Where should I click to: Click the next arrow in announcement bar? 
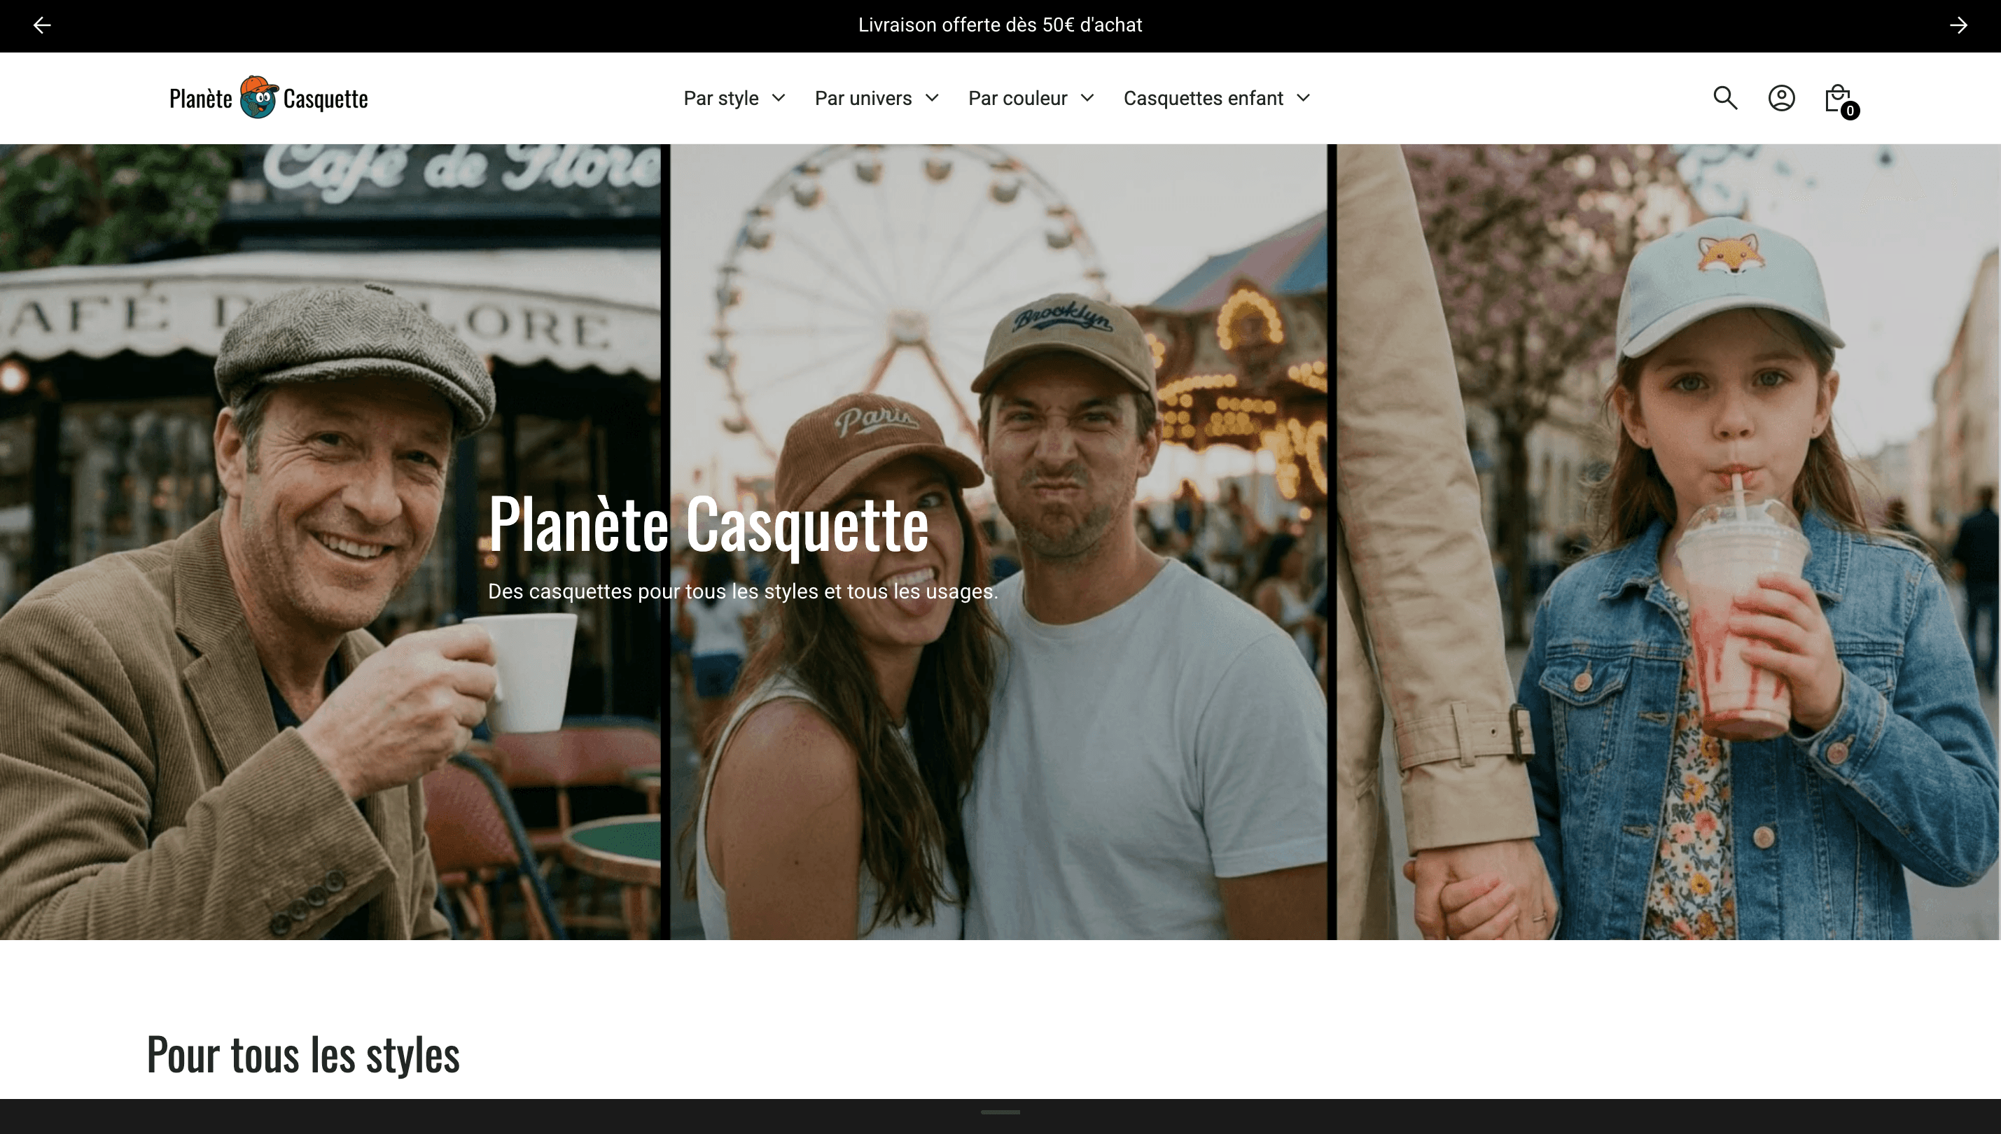[1958, 25]
